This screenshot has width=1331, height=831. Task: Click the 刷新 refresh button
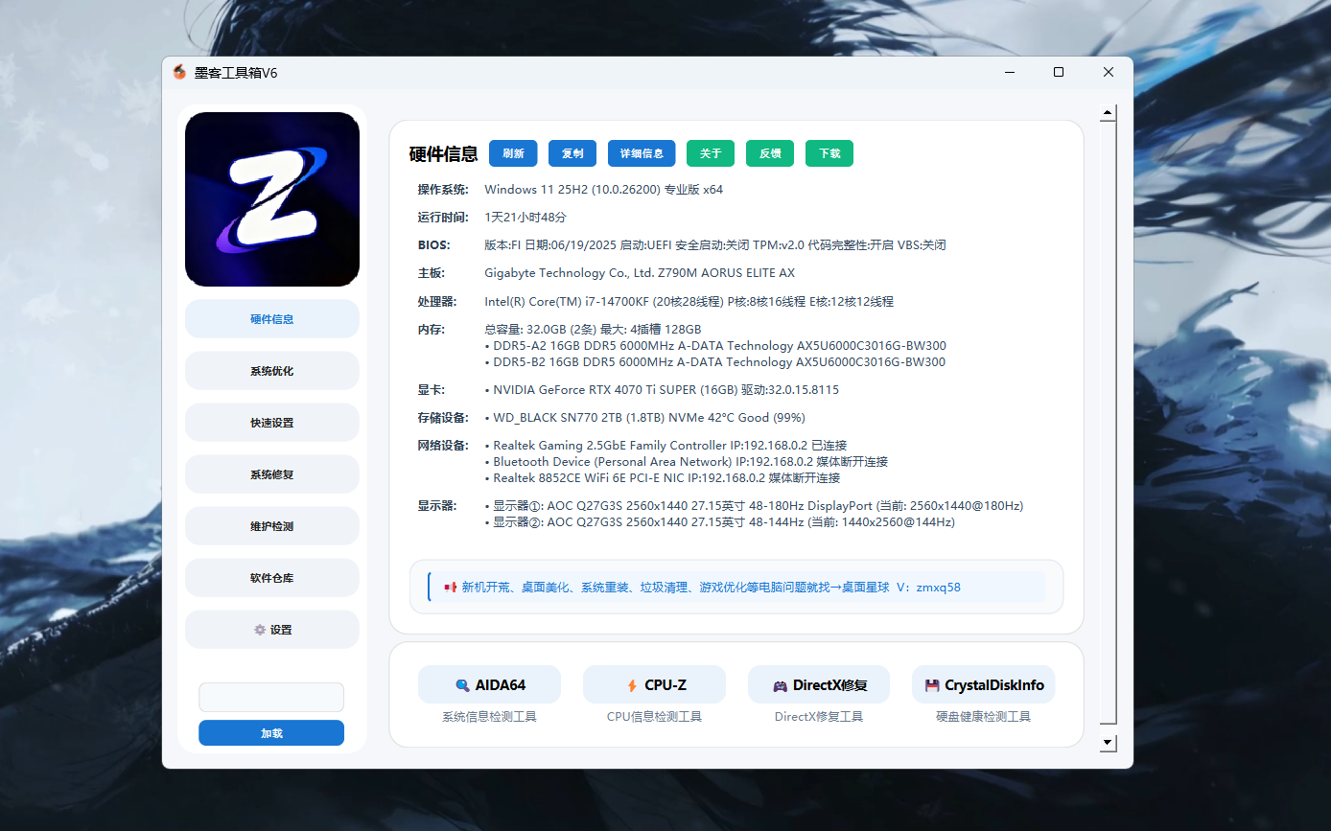513,153
